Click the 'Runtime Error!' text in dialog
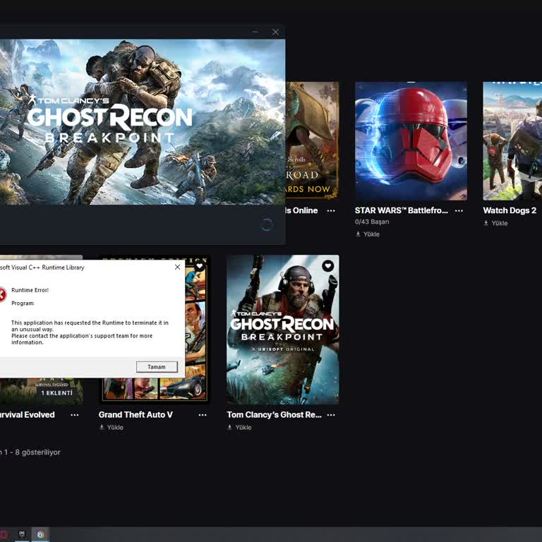Screen dimensions: 542x542 click(x=30, y=290)
